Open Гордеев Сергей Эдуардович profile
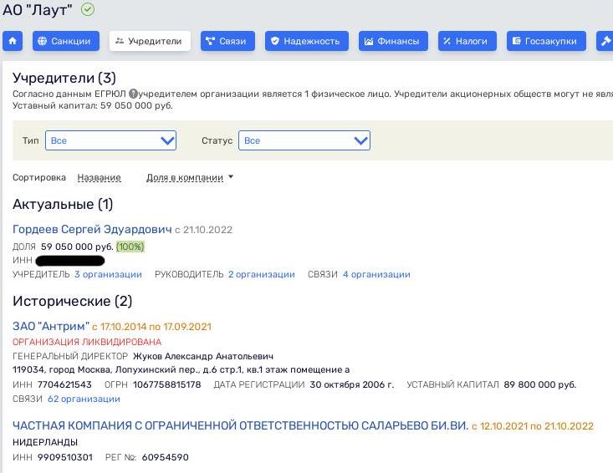The image size is (613, 473). point(92,230)
